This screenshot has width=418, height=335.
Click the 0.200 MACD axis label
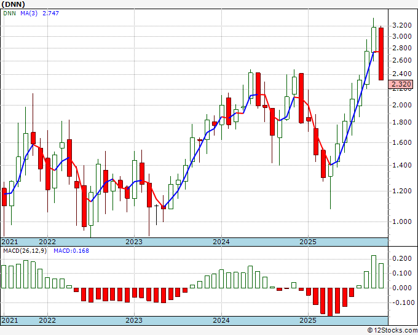402,259
